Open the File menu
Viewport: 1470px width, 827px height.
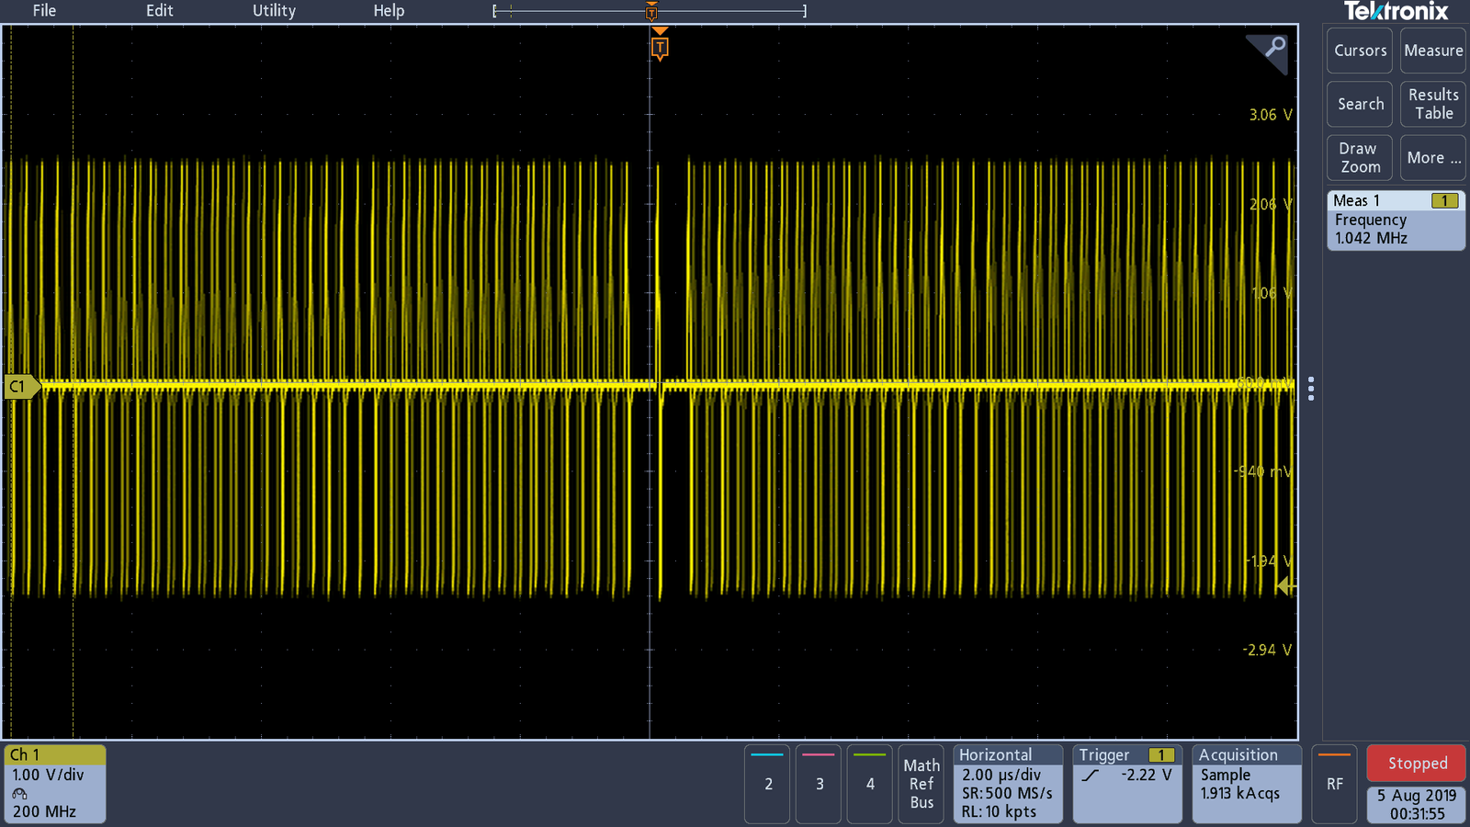click(44, 11)
